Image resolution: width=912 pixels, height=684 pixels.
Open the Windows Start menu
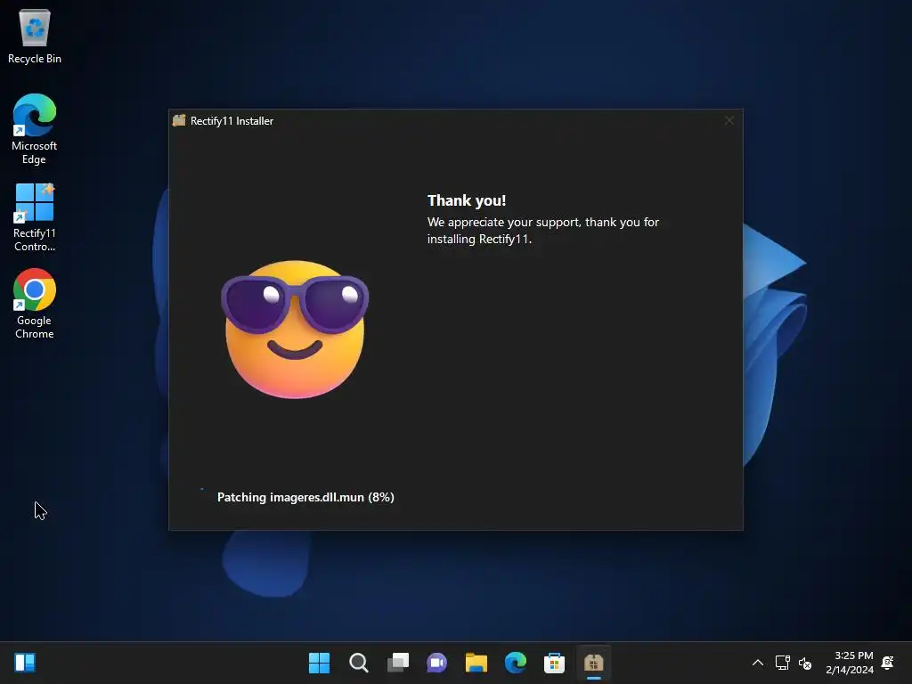tap(320, 663)
